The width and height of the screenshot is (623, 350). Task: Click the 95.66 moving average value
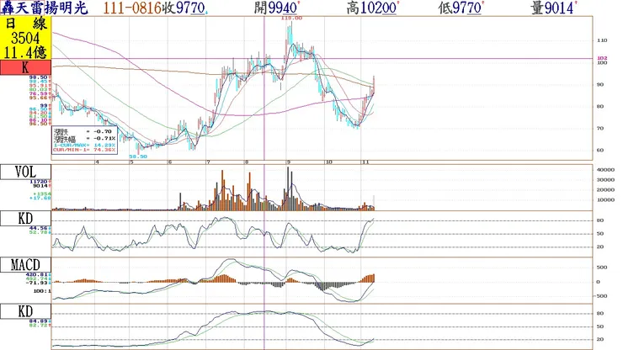pyautogui.click(x=40, y=98)
